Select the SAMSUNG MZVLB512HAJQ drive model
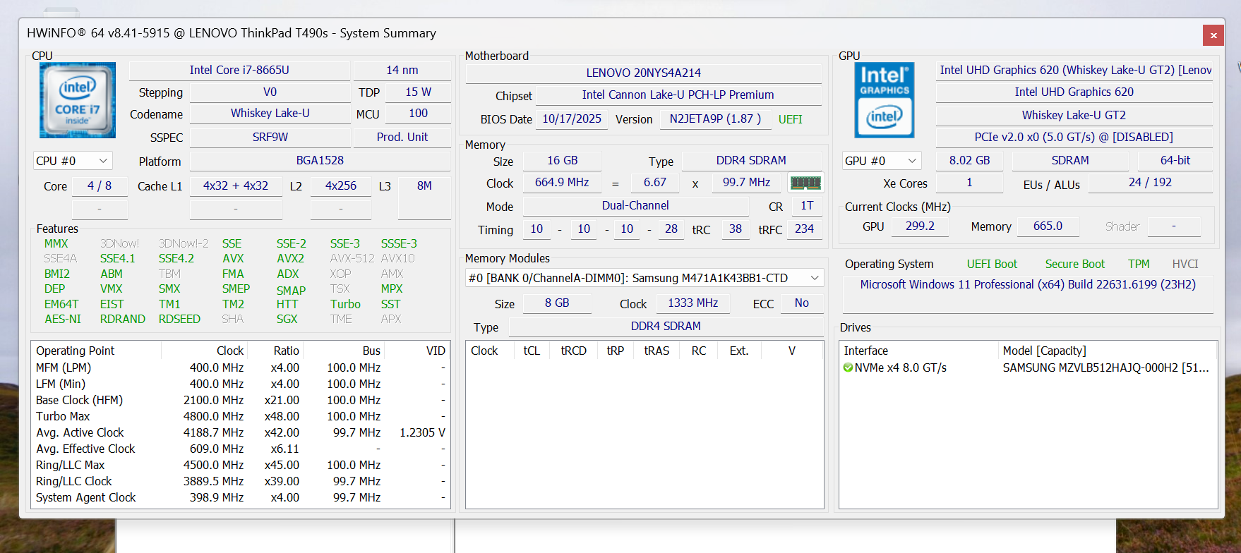Viewport: 1241px width, 553px height. (1105, 367)
